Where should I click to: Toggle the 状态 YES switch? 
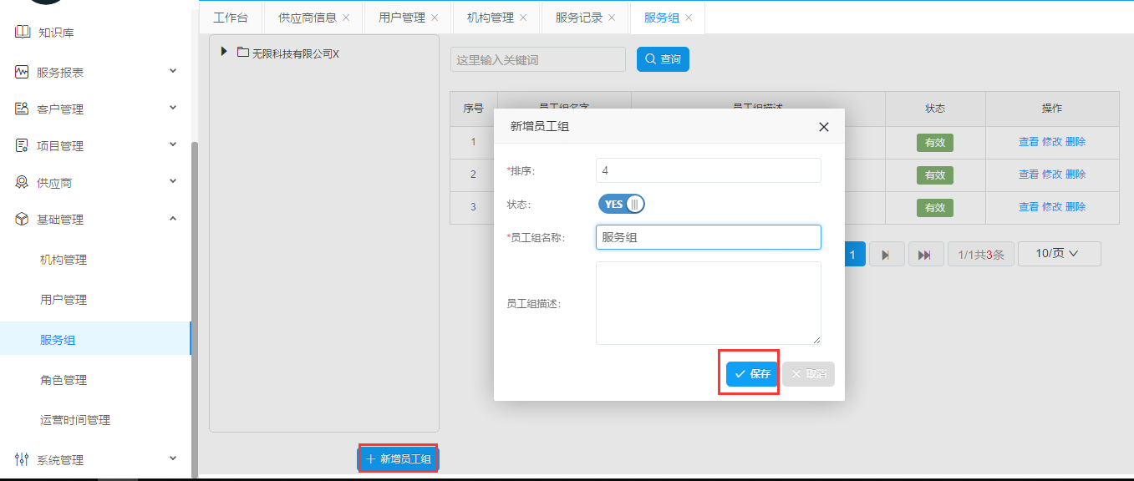point(621,205)
